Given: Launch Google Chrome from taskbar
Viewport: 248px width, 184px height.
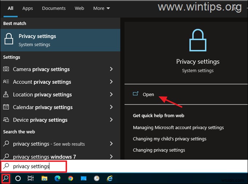Looking at the screenshot, I should (71, 178).
